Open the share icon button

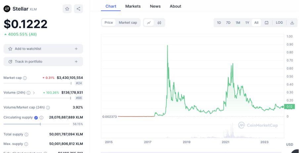(x=78, y=9)
